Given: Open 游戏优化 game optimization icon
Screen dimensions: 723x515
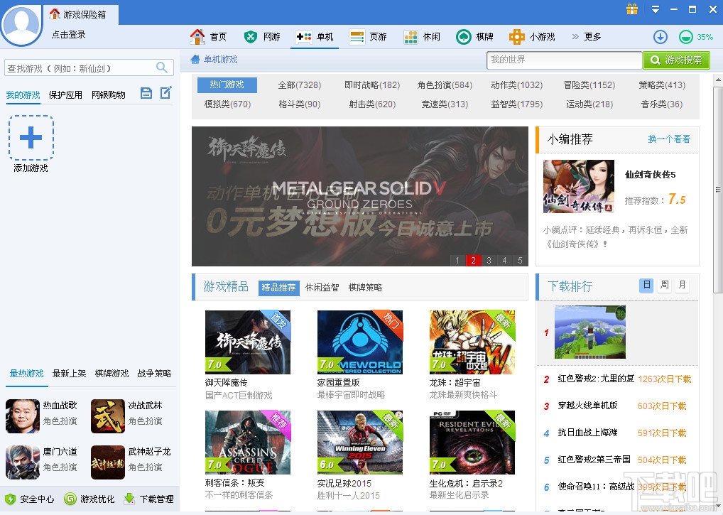Looking at the screenshot, I should pyautogui.click(x=70, y=499).
